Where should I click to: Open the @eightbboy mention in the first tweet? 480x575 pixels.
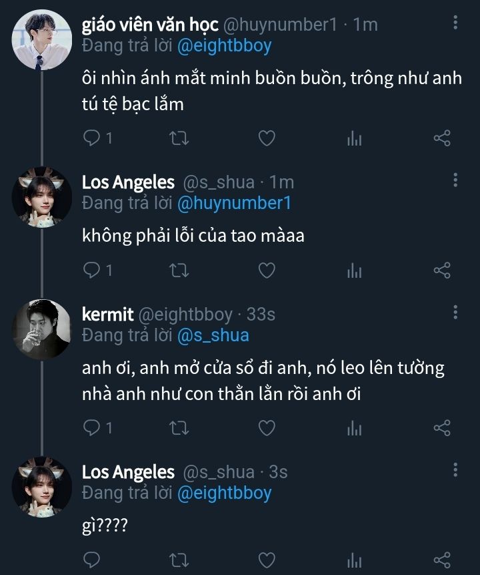click(224, 45)
